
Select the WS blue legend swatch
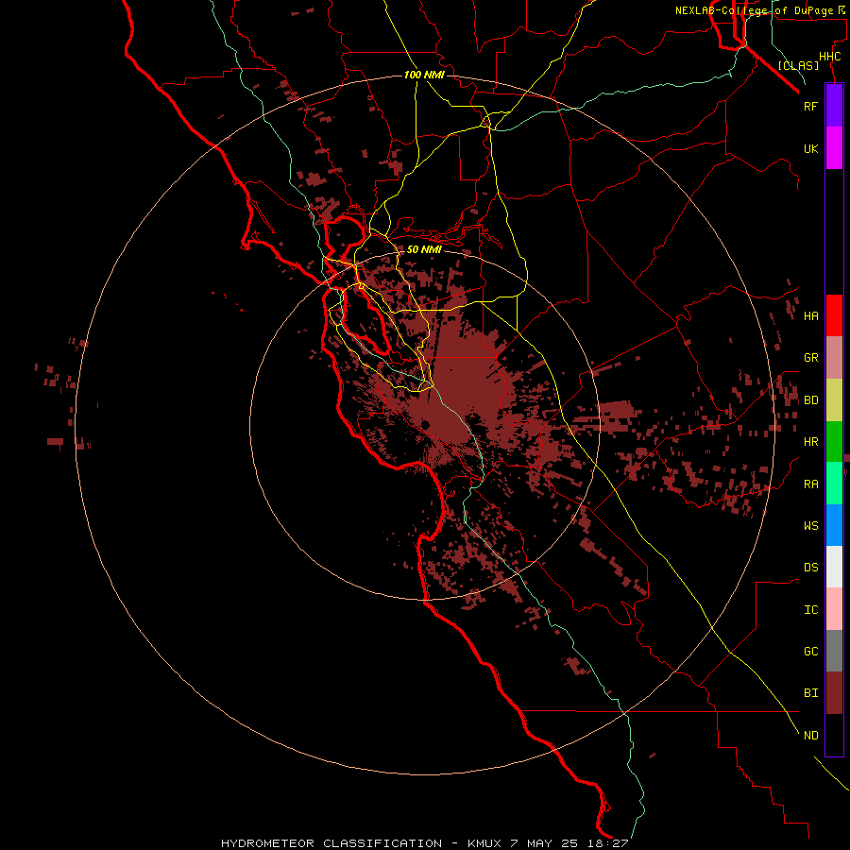pyautogui.click(x=834, y=525)
